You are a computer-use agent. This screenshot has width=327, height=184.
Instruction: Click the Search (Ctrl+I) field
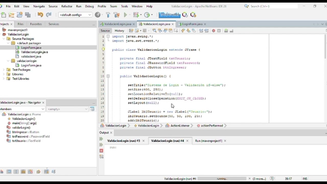click(272, 6)
